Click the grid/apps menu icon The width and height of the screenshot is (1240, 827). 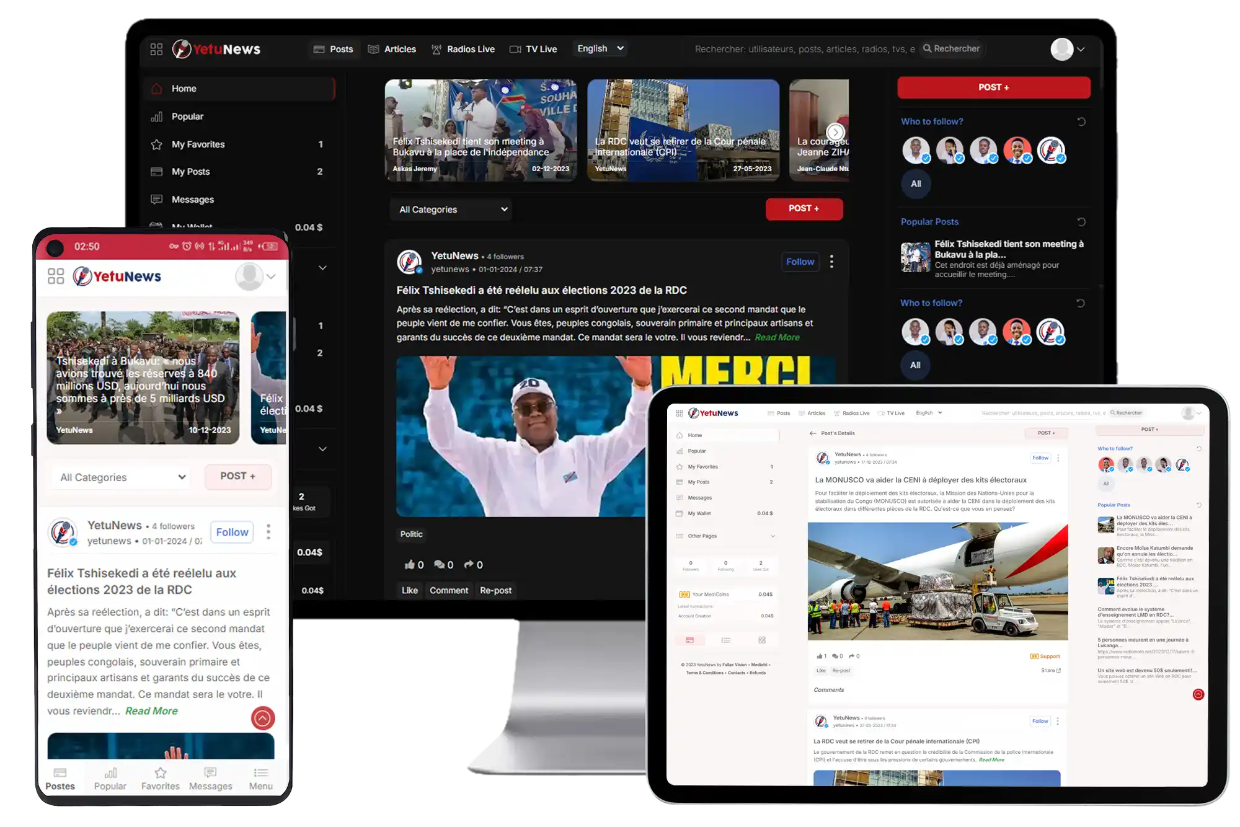click(155, 48)
